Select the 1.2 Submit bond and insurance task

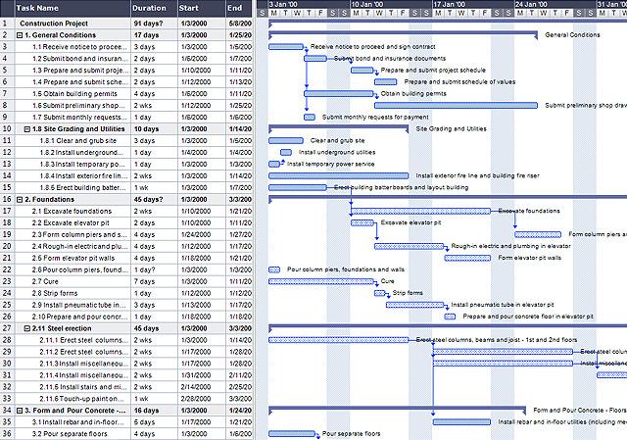80,59
